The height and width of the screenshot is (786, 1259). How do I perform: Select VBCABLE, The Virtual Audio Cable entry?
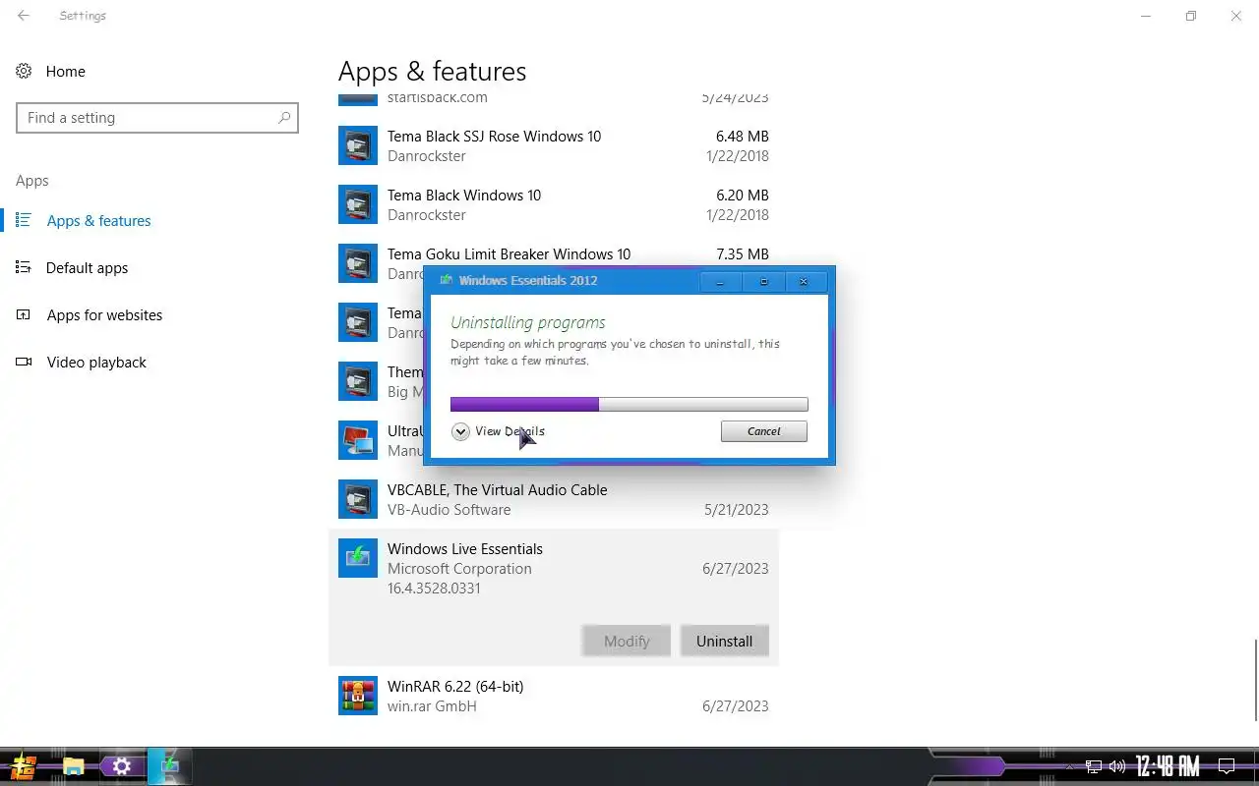pyautogui.click(x=554, y=499)
